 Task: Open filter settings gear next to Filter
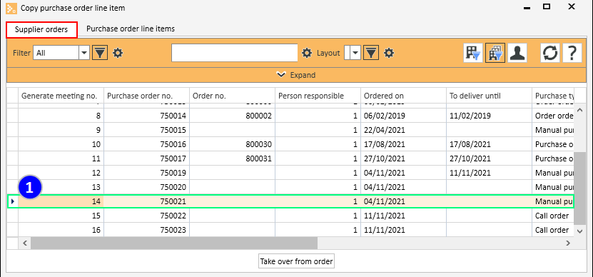[118, 53]
